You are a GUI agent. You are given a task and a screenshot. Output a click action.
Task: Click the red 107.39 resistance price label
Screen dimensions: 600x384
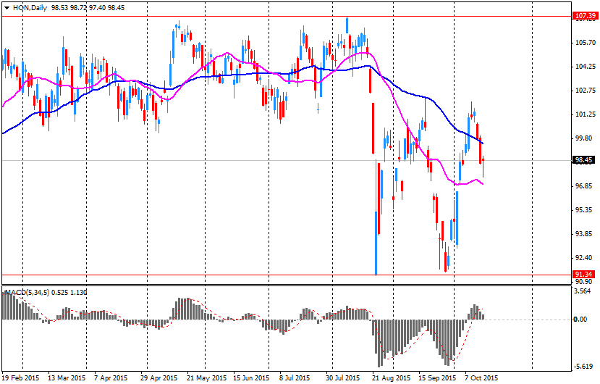click(585, 16)
